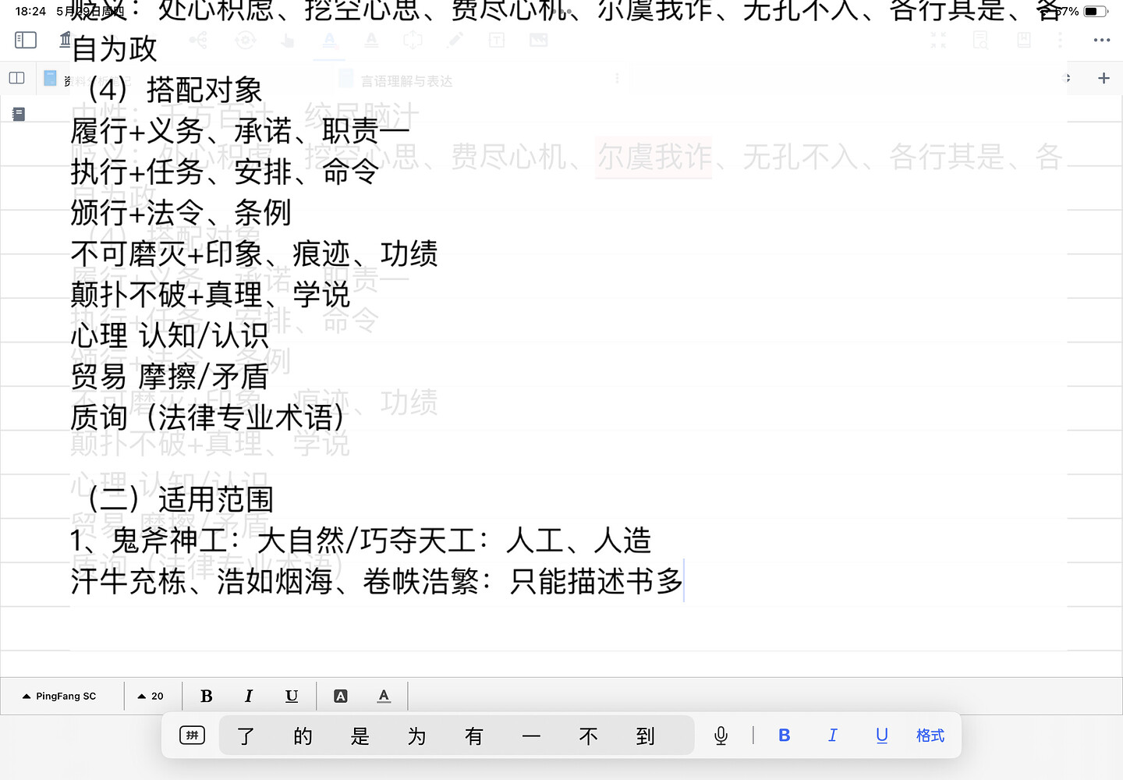This screenshot has width=1123, height=780.
Task: Pick candidate word 了
Action: 246,736
